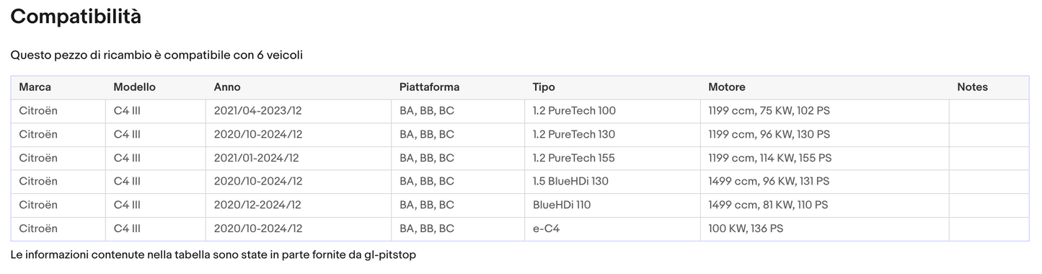The width and height of the screenshot is (1042, 274).
Task: Click the Modello column header
Action: tap(156, 87)
